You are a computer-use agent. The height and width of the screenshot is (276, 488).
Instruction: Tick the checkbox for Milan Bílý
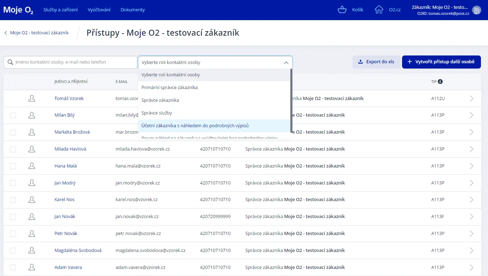pos(13,116)
